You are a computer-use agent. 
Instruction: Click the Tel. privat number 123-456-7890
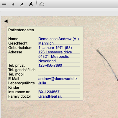[59, 65]
